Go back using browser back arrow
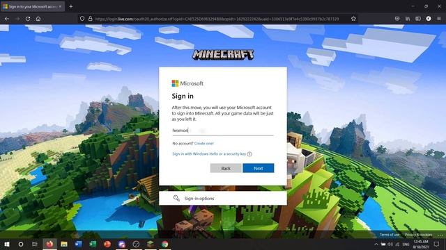446x250 pixels. coord(7,19)
